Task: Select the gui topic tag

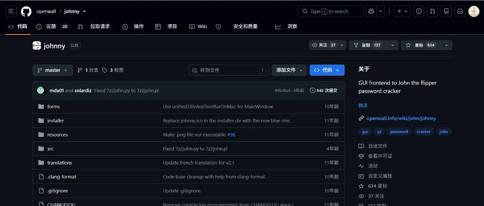Action: (365, 132)
